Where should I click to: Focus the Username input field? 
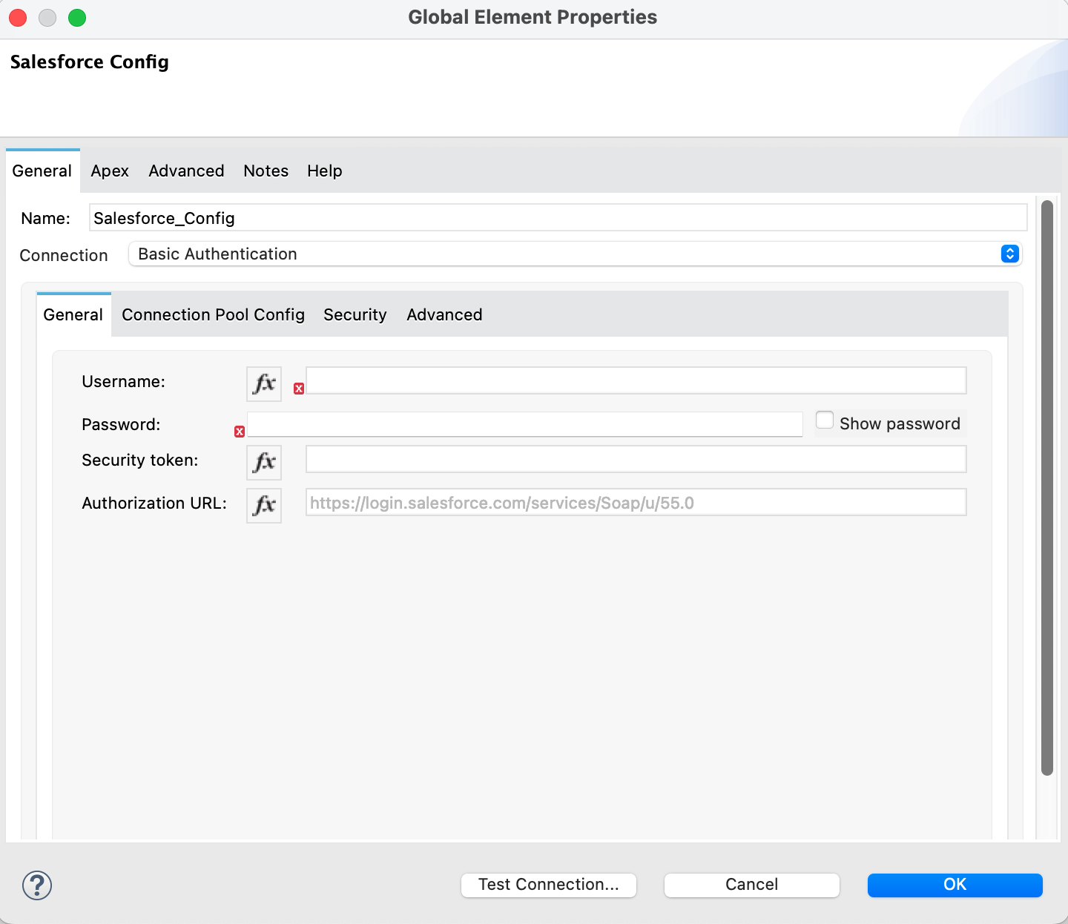(x=636, y=380)
